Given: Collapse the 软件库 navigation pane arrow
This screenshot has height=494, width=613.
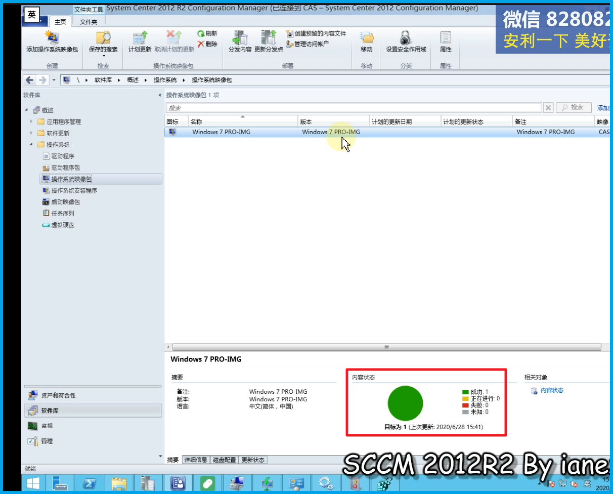Looking at the screenshot, I should point(160,95).
